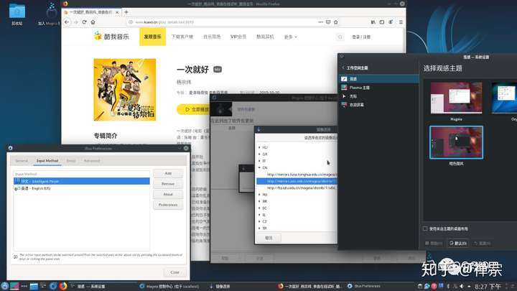The image size is (517, 291).
Task: Click About button in IBus Preferences
Action: coord(168,194)
